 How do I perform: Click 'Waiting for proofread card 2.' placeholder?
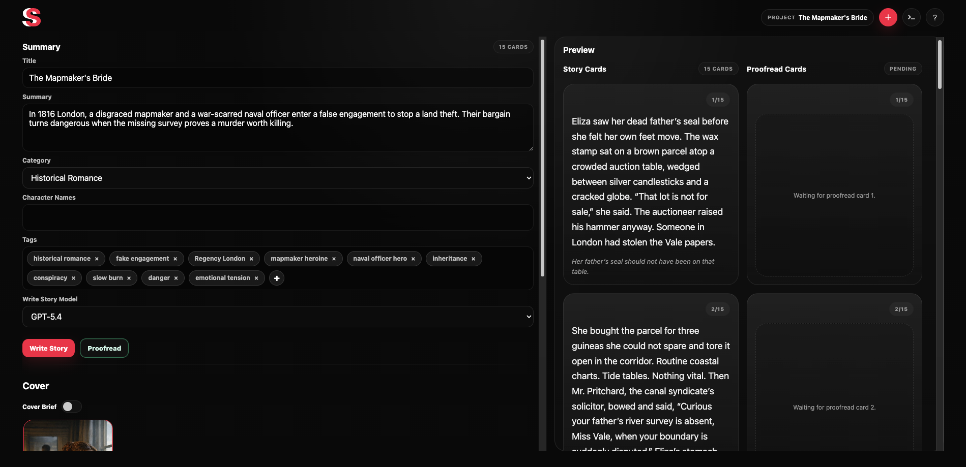point(834,408)
